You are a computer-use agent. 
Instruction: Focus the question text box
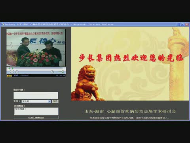pos(36,95)
